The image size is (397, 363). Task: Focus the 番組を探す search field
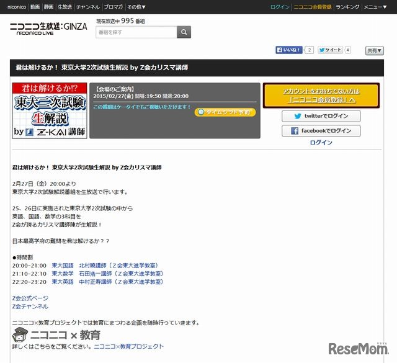click(x=136, y=32)
